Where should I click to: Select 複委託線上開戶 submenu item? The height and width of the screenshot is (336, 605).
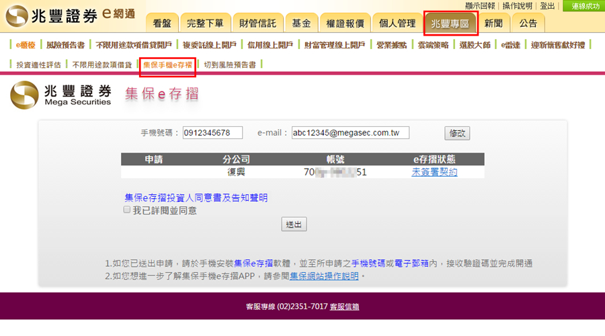[209, 45]
